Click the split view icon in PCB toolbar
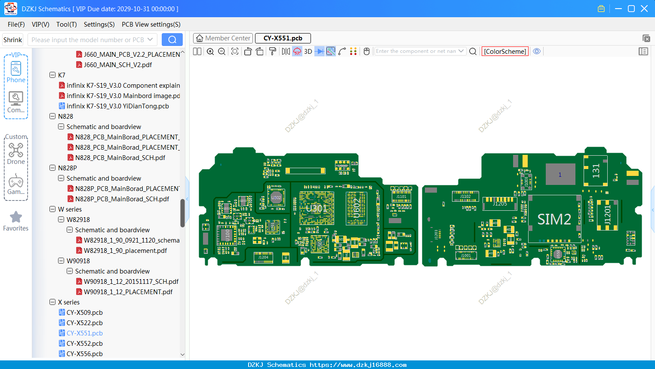Image resolution: width=655 pixels, height=369 pixels. [x=197, y=51]
